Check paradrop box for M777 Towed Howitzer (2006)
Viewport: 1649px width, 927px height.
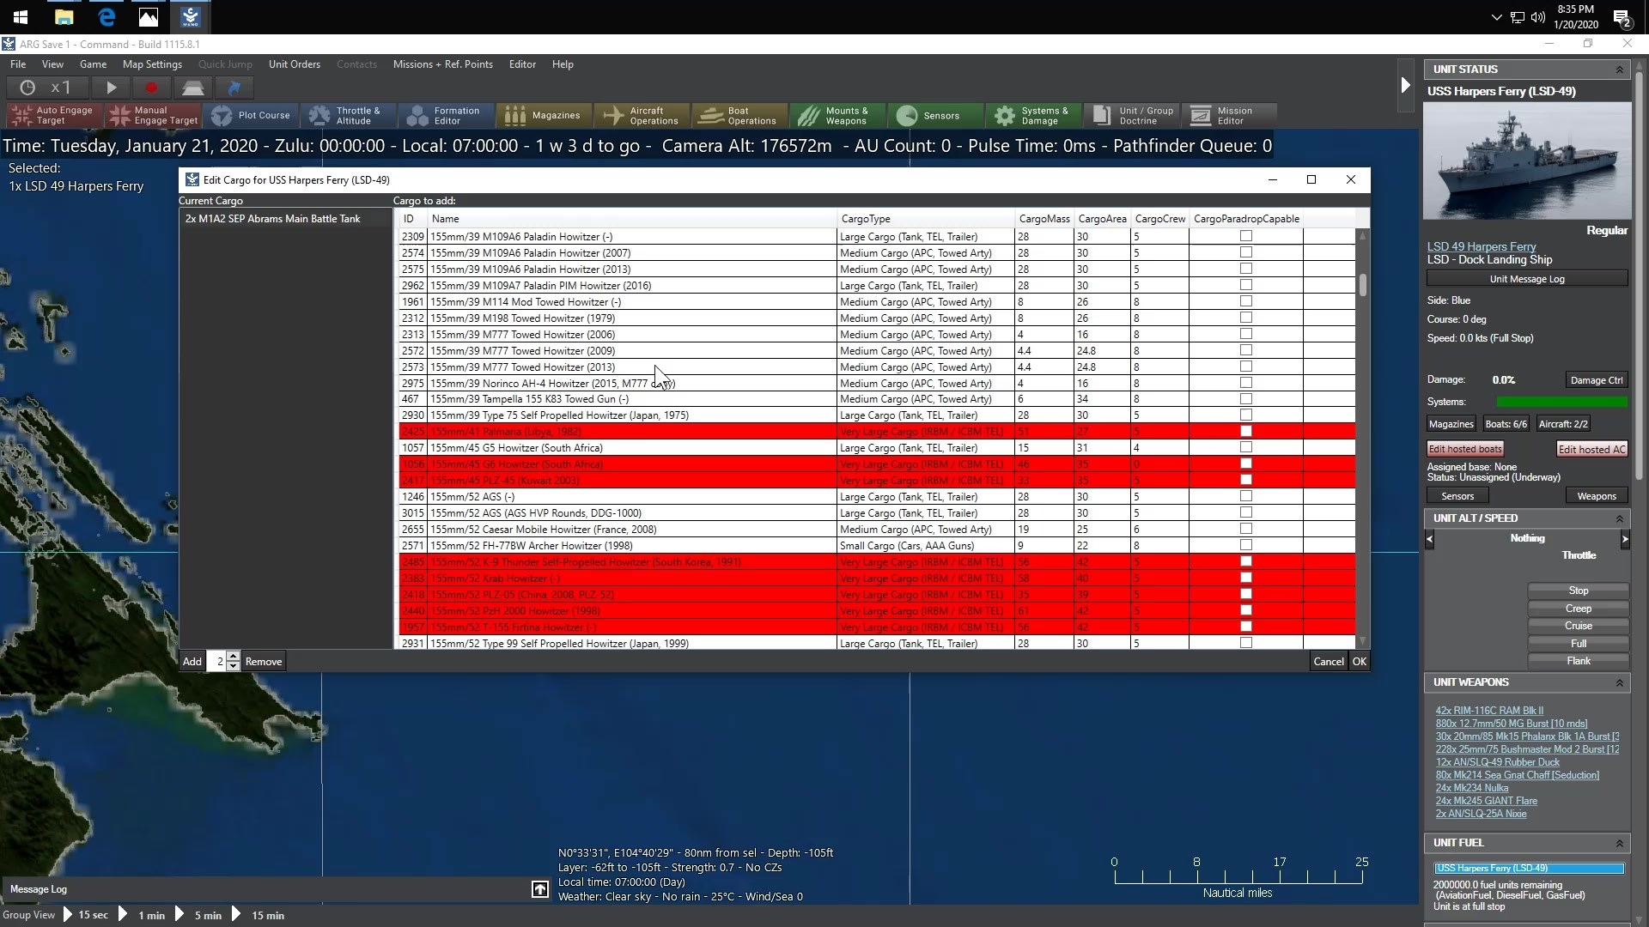[x=1246, y=334]
